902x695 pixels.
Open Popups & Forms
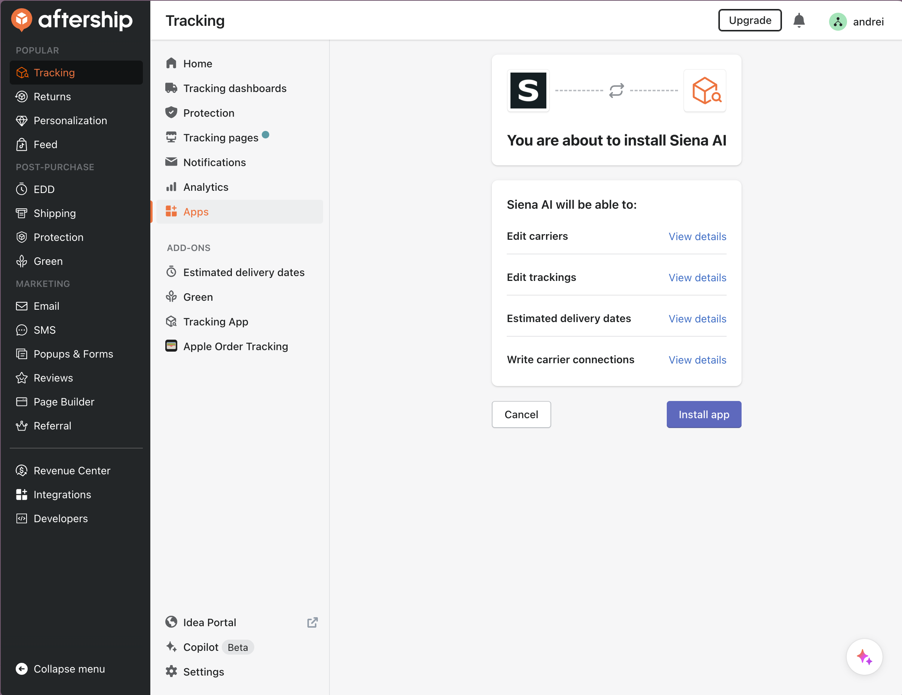coord(76,354)
